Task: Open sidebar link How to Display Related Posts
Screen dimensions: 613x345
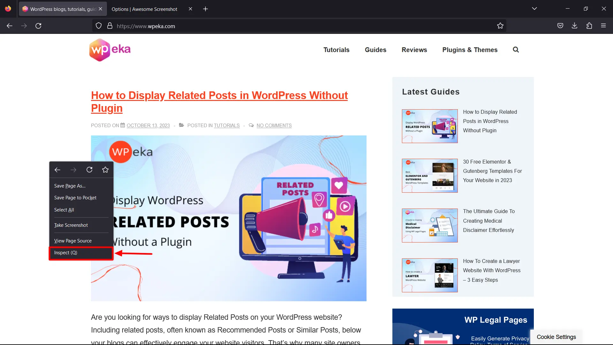Action: (x=490, y=121)
